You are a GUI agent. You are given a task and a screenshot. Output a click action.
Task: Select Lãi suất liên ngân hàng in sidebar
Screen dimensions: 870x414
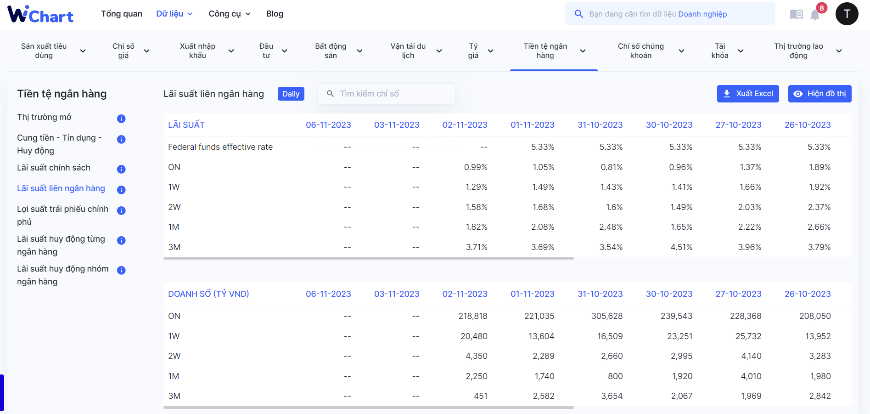coord(61,188)
